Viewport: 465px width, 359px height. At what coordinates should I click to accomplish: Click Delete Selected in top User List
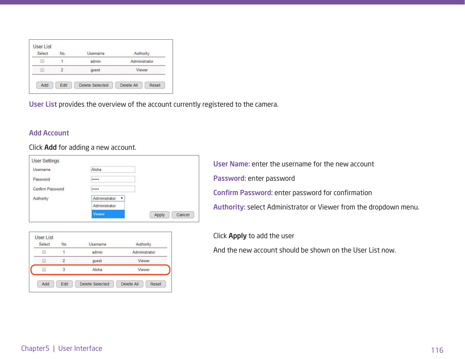pos(94,85)
